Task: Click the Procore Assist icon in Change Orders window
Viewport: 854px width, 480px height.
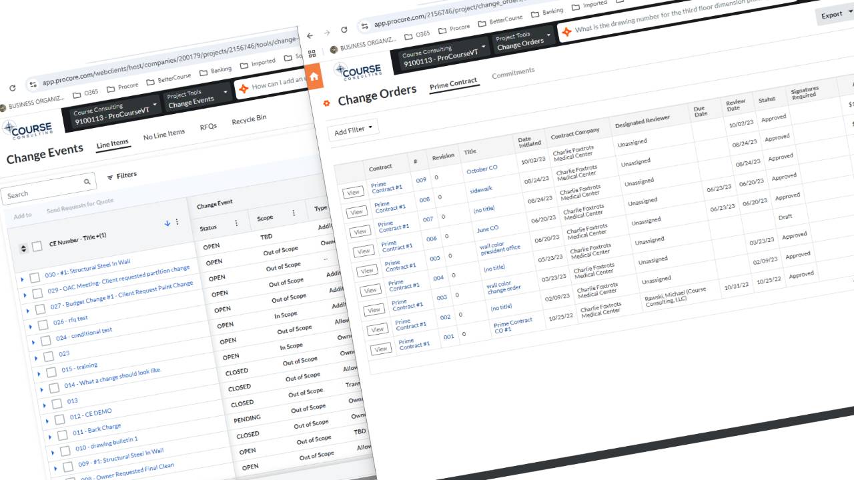Action: click(x=567, y=31)
